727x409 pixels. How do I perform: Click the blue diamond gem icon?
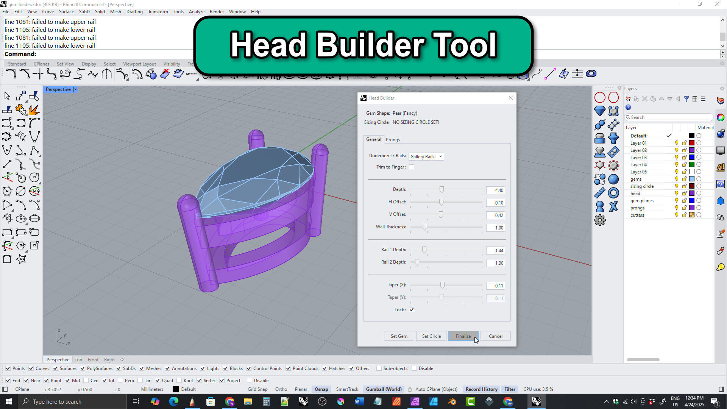tap(600, 111)
